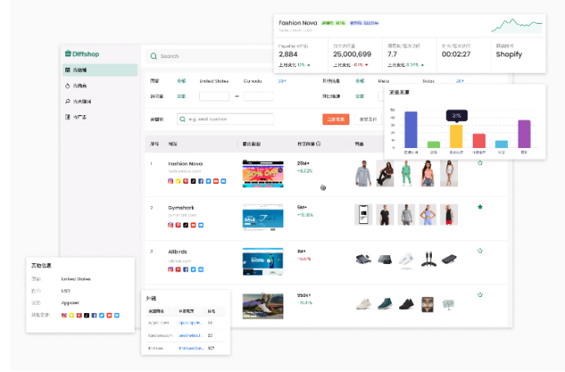Click Snapchat icon in the info card
This screenshot has height=372, width=565.
(71, 316)
